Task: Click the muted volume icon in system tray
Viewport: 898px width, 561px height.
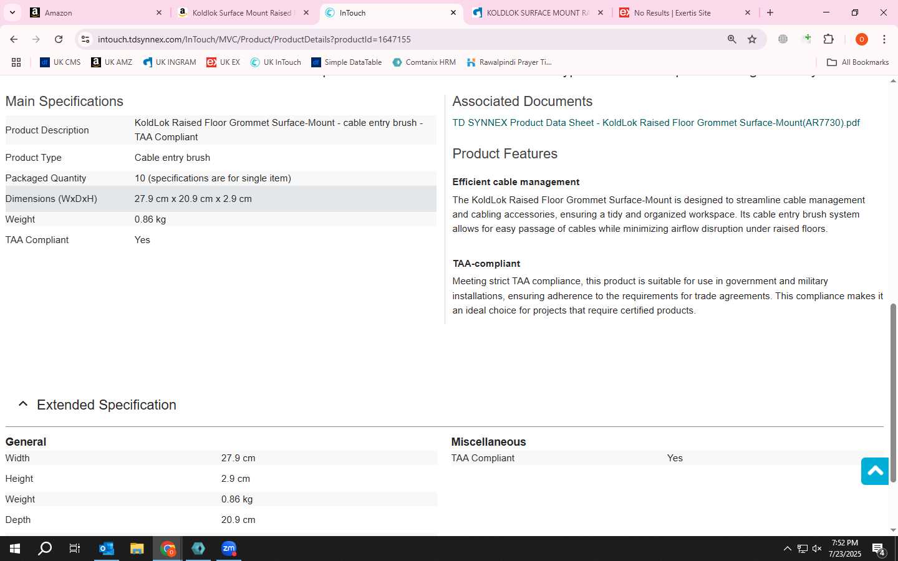Action: (x=817, y=549)
